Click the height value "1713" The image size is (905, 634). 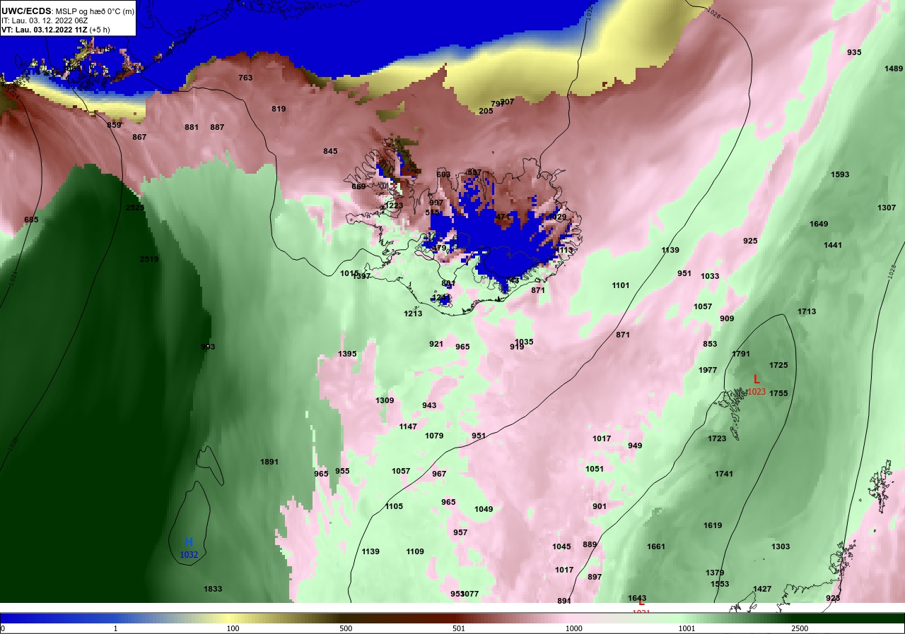click(x=807, y=311)
